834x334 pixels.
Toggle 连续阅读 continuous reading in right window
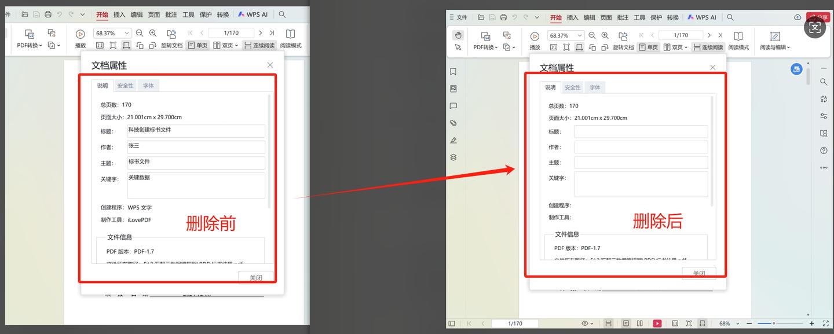click(x=708, y=47)
